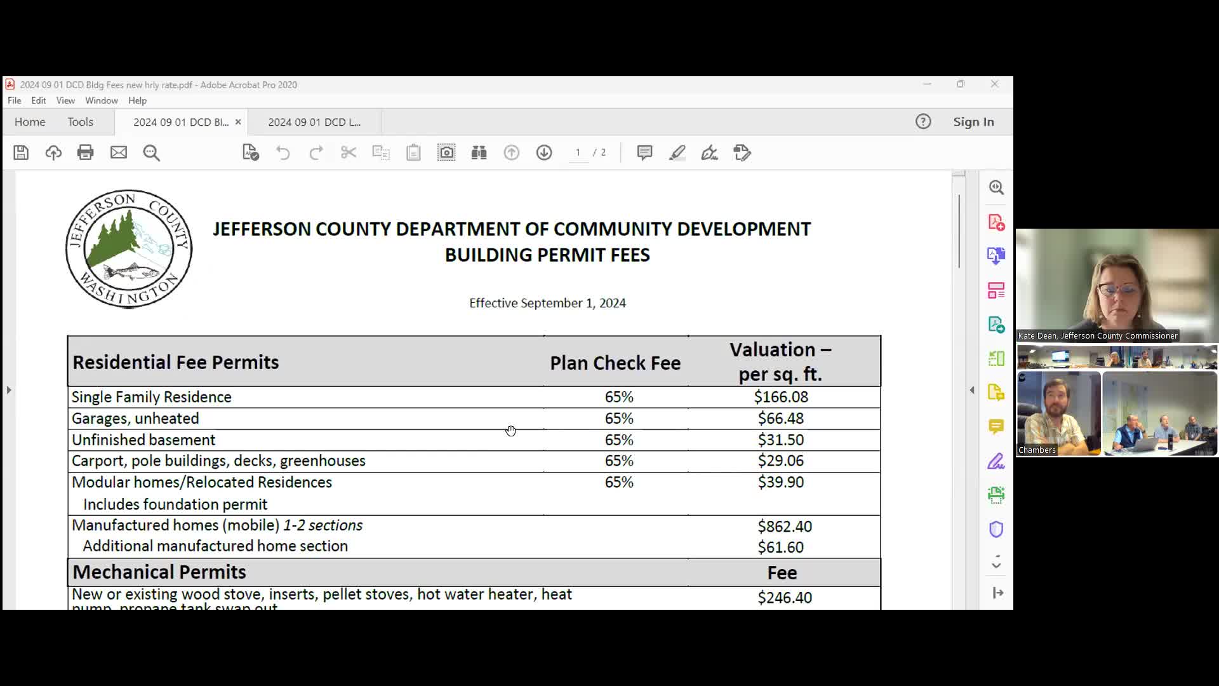This screenshot has width=1219, height=686.
Task: Click the Sign In button
Action: point(973,122)
